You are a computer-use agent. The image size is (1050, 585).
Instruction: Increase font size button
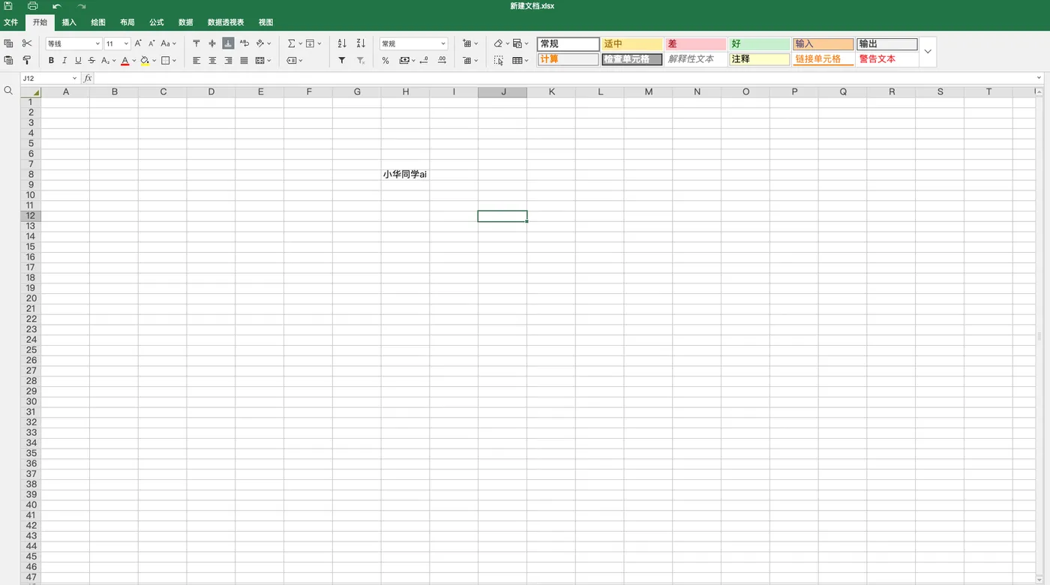[138, 43]
